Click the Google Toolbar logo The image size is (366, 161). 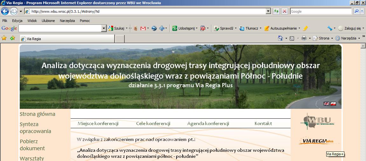click(x=9, y=28)
